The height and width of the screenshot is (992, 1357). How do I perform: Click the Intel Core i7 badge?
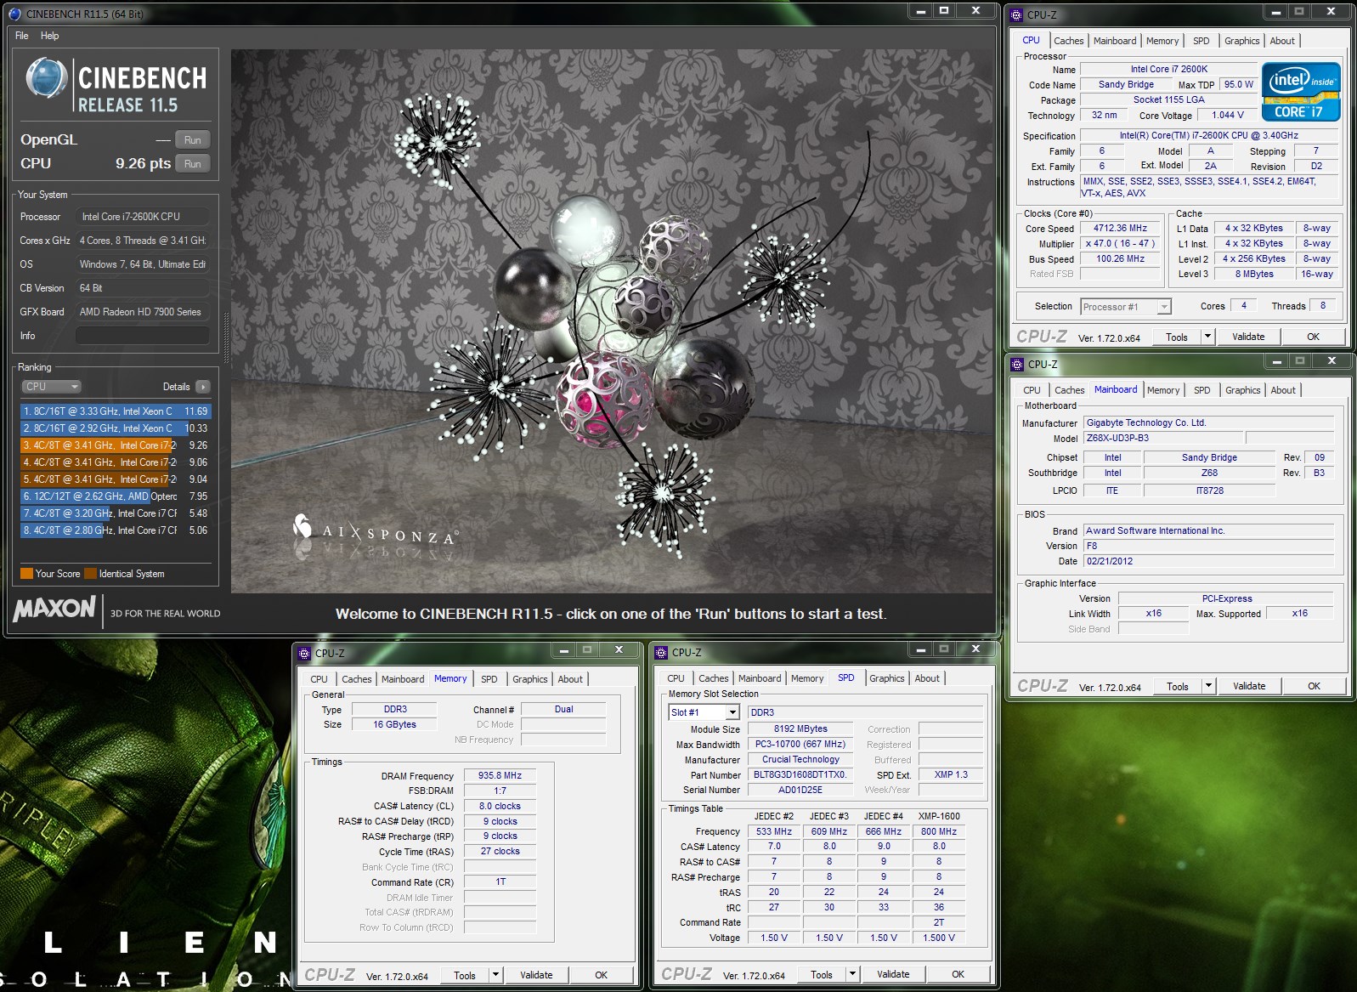(1300, 91)
